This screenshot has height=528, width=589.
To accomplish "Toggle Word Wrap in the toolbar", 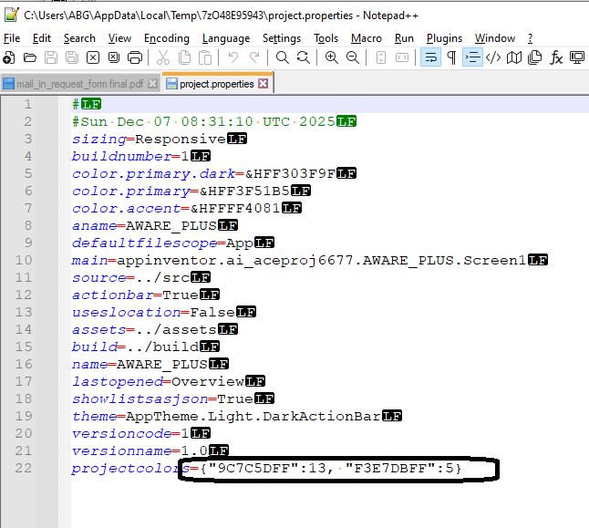I will (x=430, y=57).
